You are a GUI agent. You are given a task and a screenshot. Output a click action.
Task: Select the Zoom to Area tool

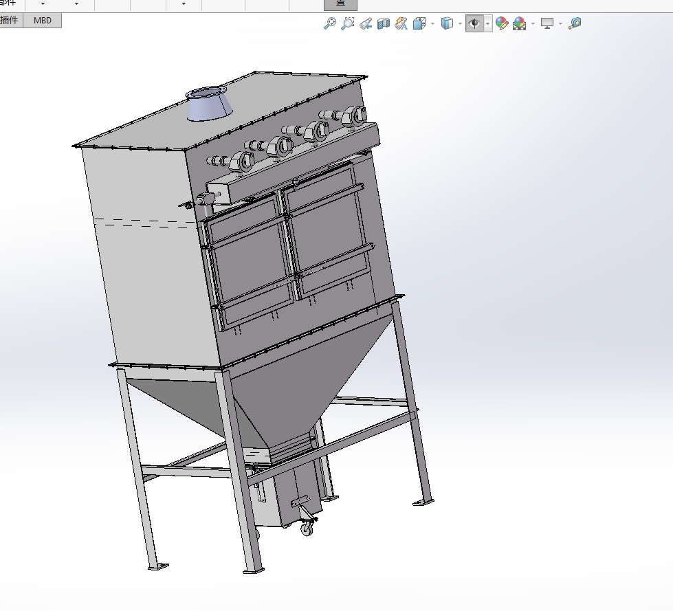[348, 23]
